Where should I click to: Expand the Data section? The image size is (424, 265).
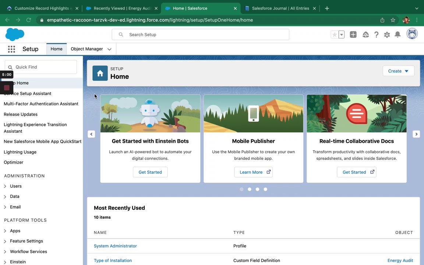point(5,197)
